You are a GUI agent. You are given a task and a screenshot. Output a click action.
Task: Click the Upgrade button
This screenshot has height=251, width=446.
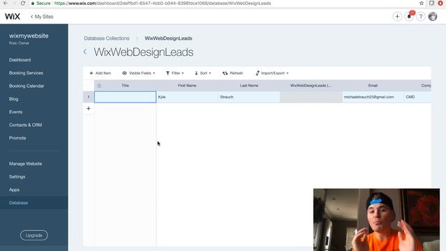[x=34, y=236]
